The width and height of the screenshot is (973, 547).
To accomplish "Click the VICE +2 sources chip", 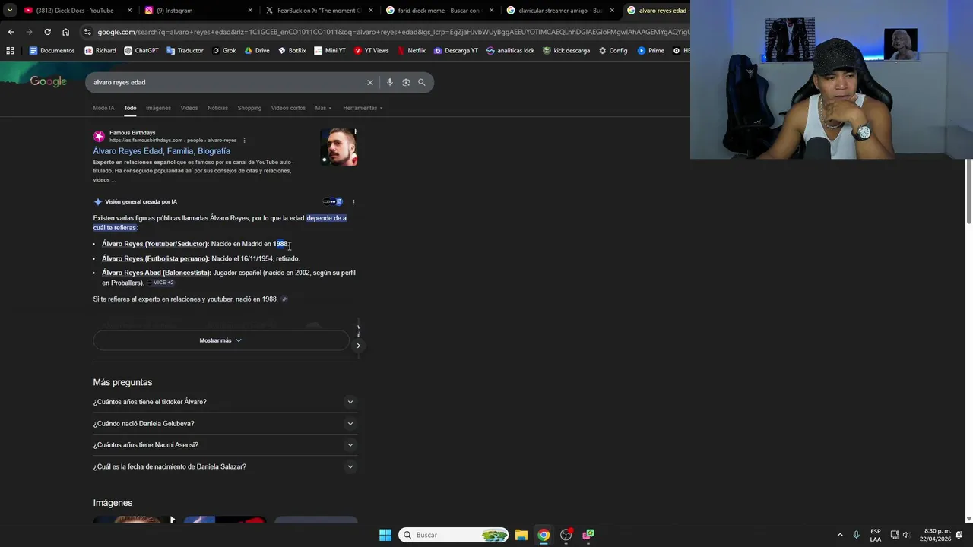I will click(x=160, y=283).
